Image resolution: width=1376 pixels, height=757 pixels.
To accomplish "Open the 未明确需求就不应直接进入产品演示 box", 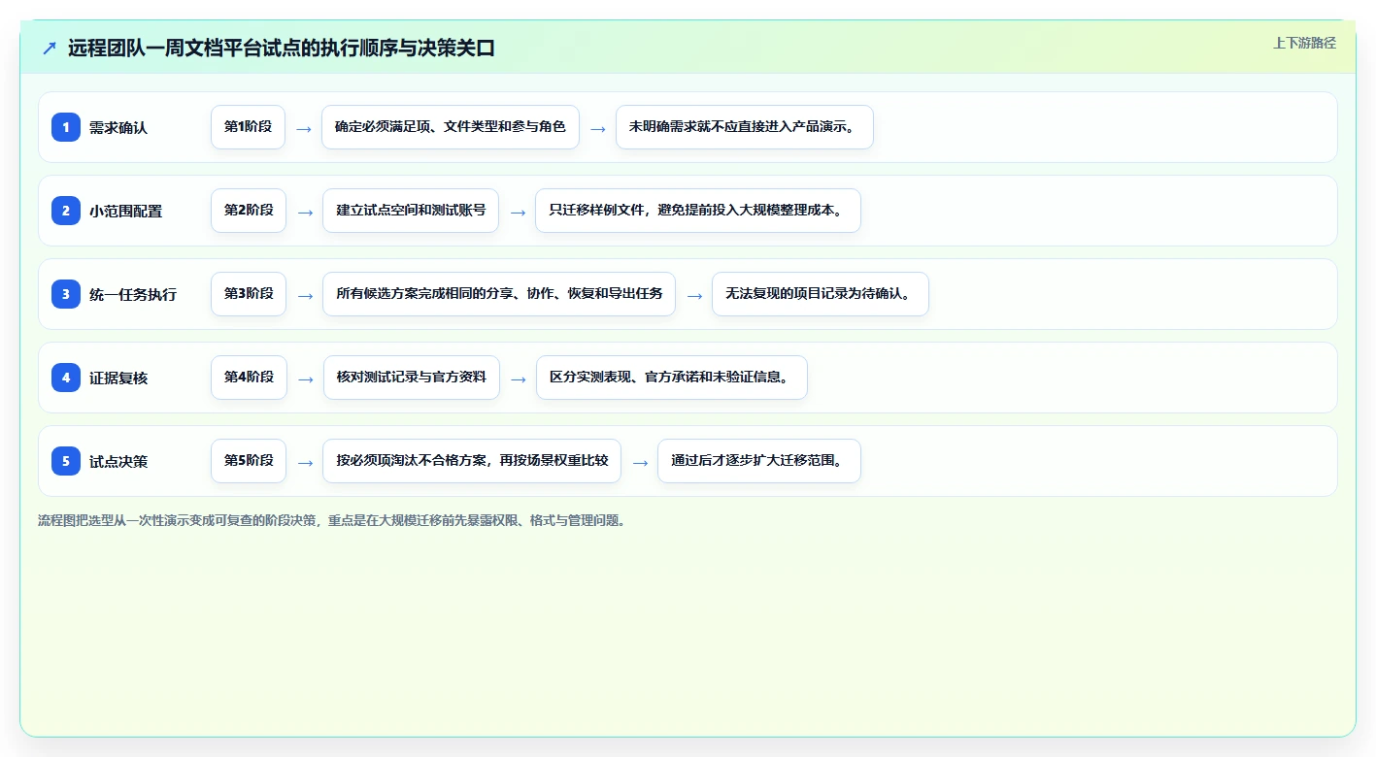I will tap(745, 127).
